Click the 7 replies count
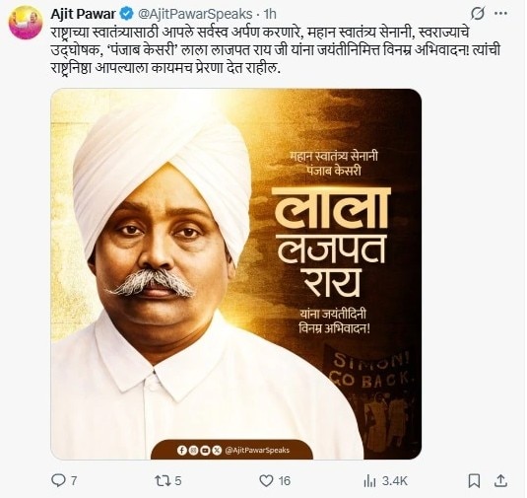The image size is (527, 498). (x=74, y=481)
